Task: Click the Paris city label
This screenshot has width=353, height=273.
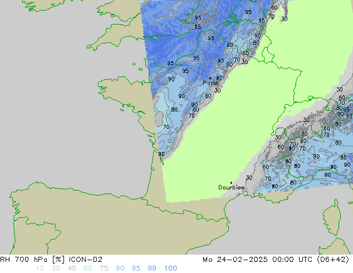Action: point(210,83)
